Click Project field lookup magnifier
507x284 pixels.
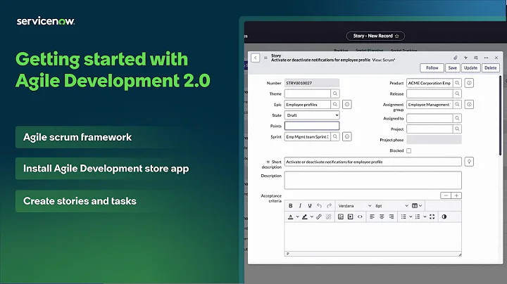[x=457, y=129]
